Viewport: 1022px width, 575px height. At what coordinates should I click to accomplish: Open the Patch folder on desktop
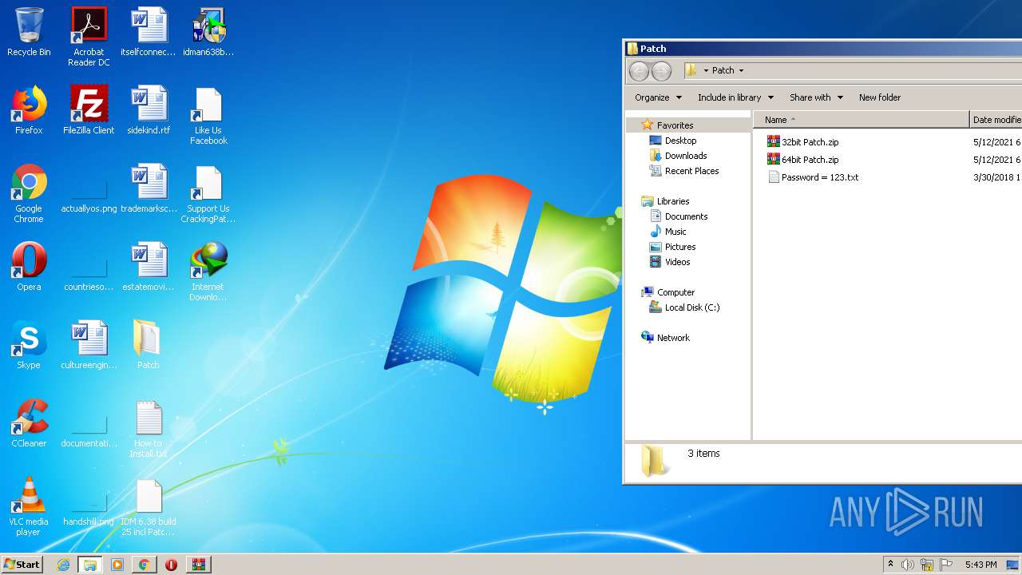(x=149, y=345)
